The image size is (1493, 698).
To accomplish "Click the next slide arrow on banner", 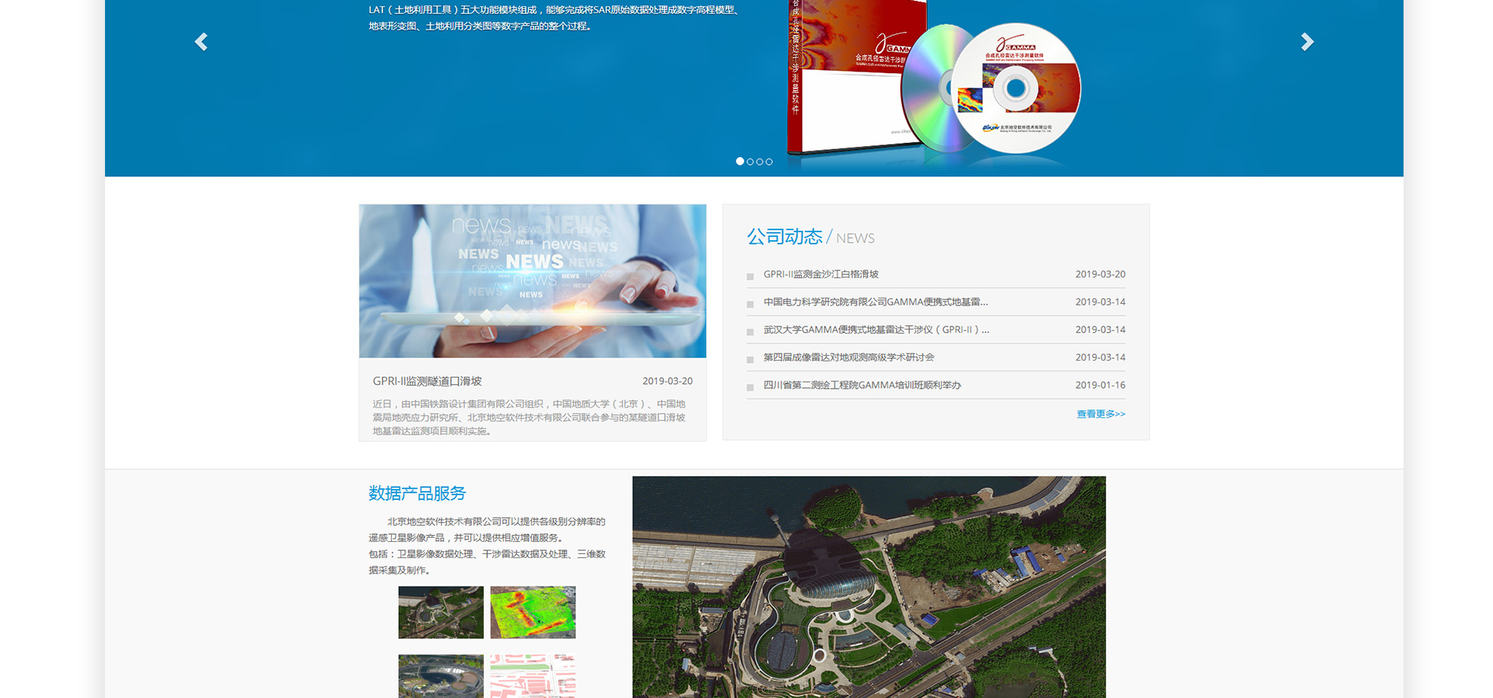I will [x=1307, y=42].
